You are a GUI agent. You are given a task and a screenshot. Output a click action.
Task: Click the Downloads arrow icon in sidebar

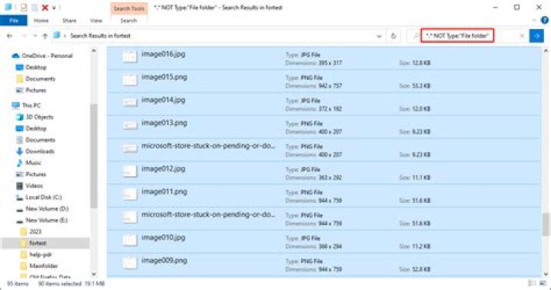coord(20,151)
